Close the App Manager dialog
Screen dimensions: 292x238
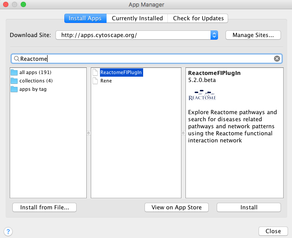click(x=273, y=231)
